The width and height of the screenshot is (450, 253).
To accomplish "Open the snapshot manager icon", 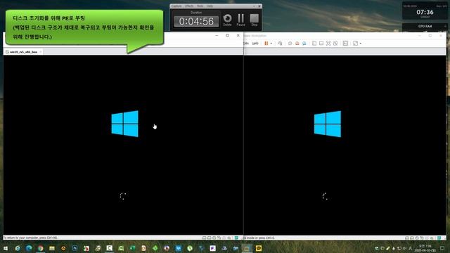I will click(304, 44).
